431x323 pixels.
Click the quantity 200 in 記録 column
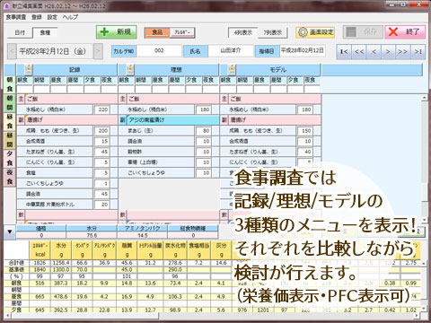(x=102, y=131)
